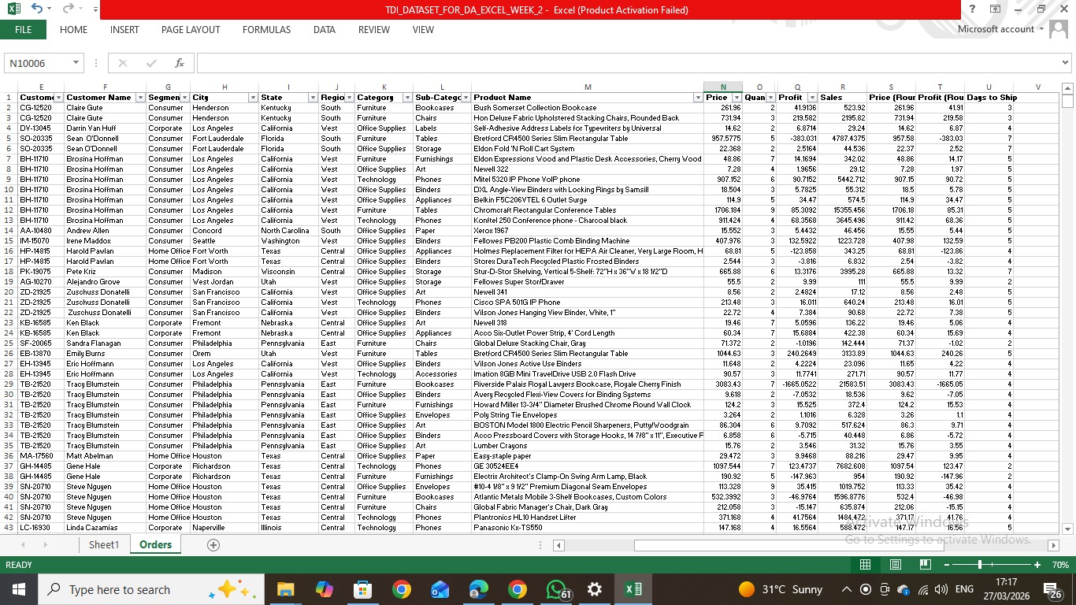Click the zoom slider handle
1076x605 pixels.
(979, 565)
